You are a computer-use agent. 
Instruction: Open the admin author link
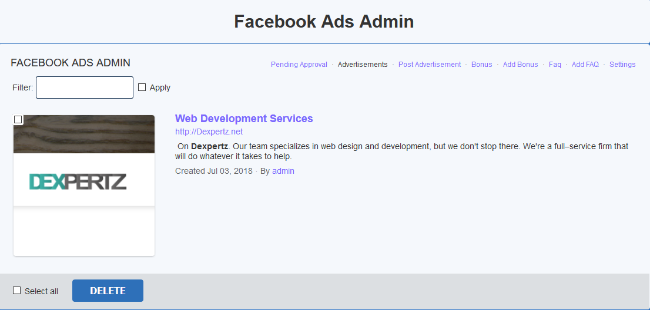tap(283, 171)
